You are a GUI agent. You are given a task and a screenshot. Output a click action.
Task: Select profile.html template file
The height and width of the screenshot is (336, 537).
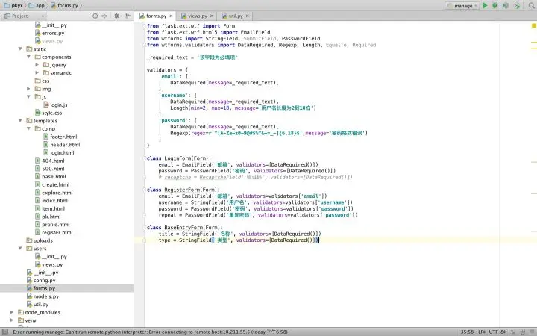pos(52,225)
